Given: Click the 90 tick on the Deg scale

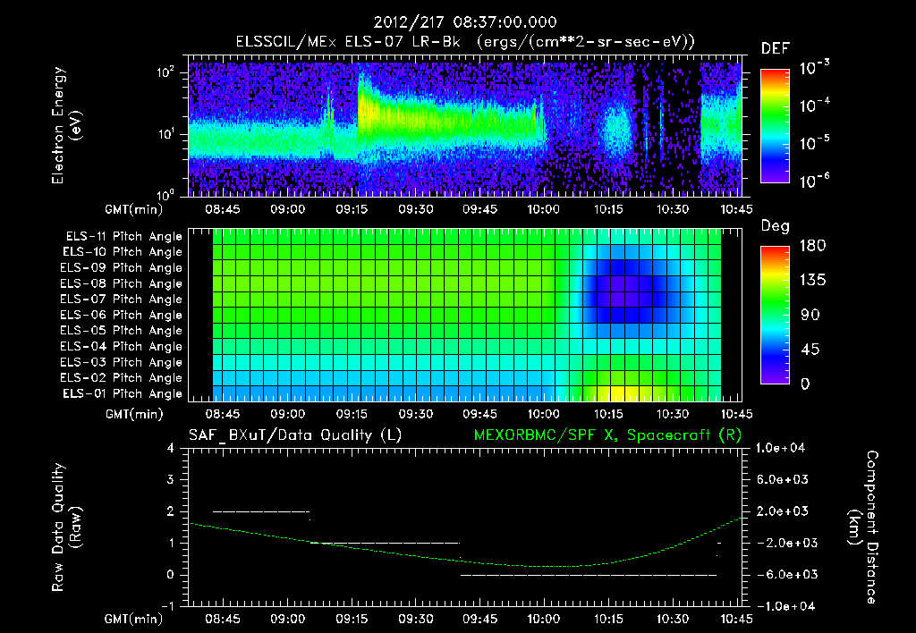Looking at the screenshot, I should click(810, 315).
